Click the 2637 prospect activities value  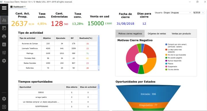point(19,24)
